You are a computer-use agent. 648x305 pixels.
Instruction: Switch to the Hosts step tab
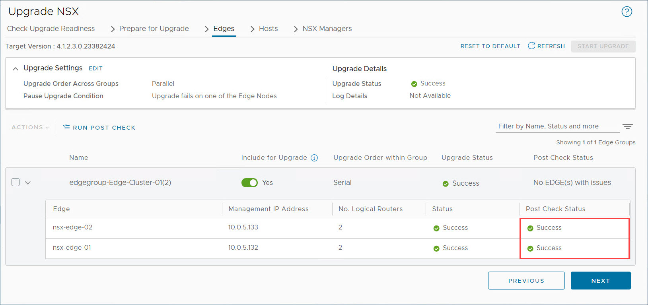(268, 29)
